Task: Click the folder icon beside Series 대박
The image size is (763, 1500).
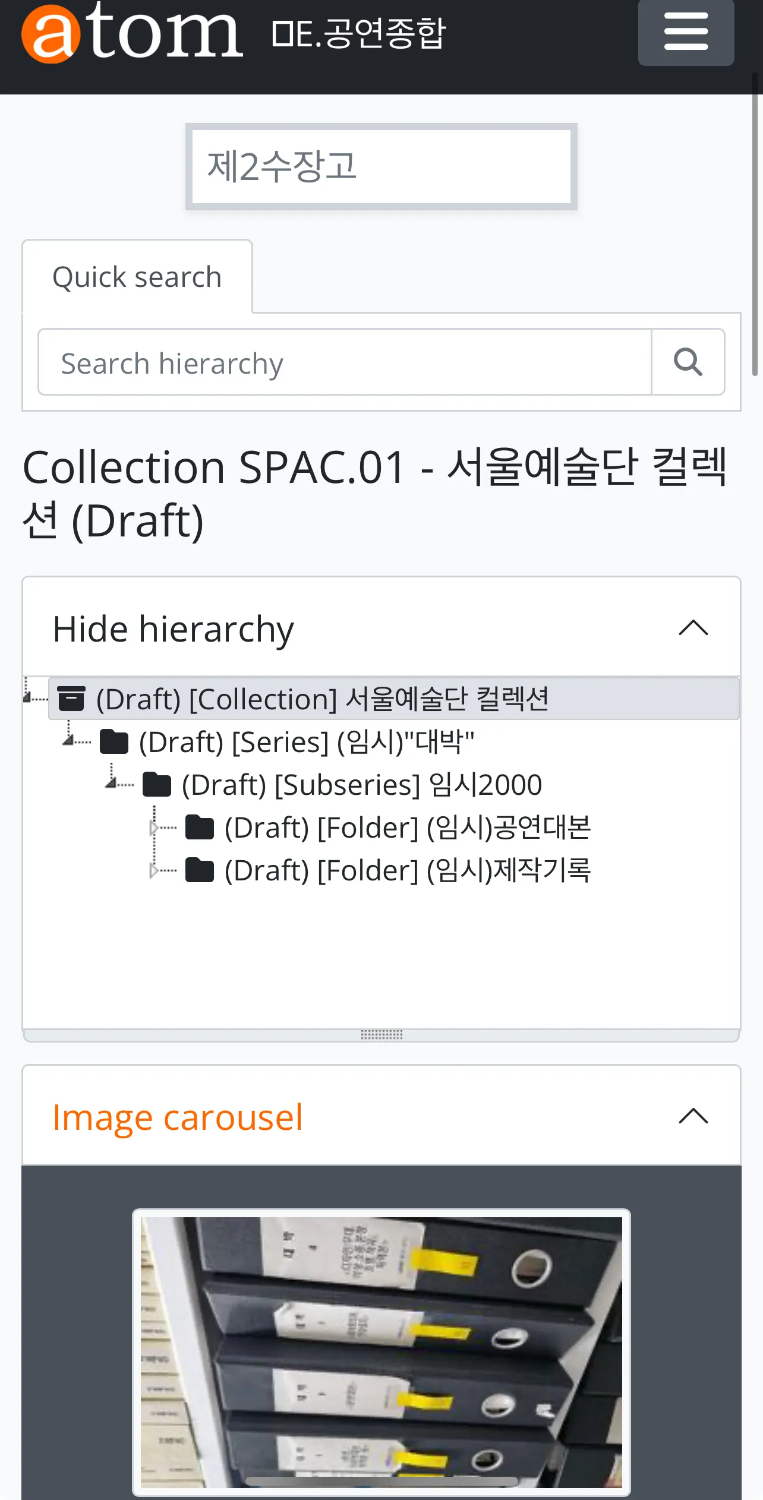Action: click(x=114, y=742)
